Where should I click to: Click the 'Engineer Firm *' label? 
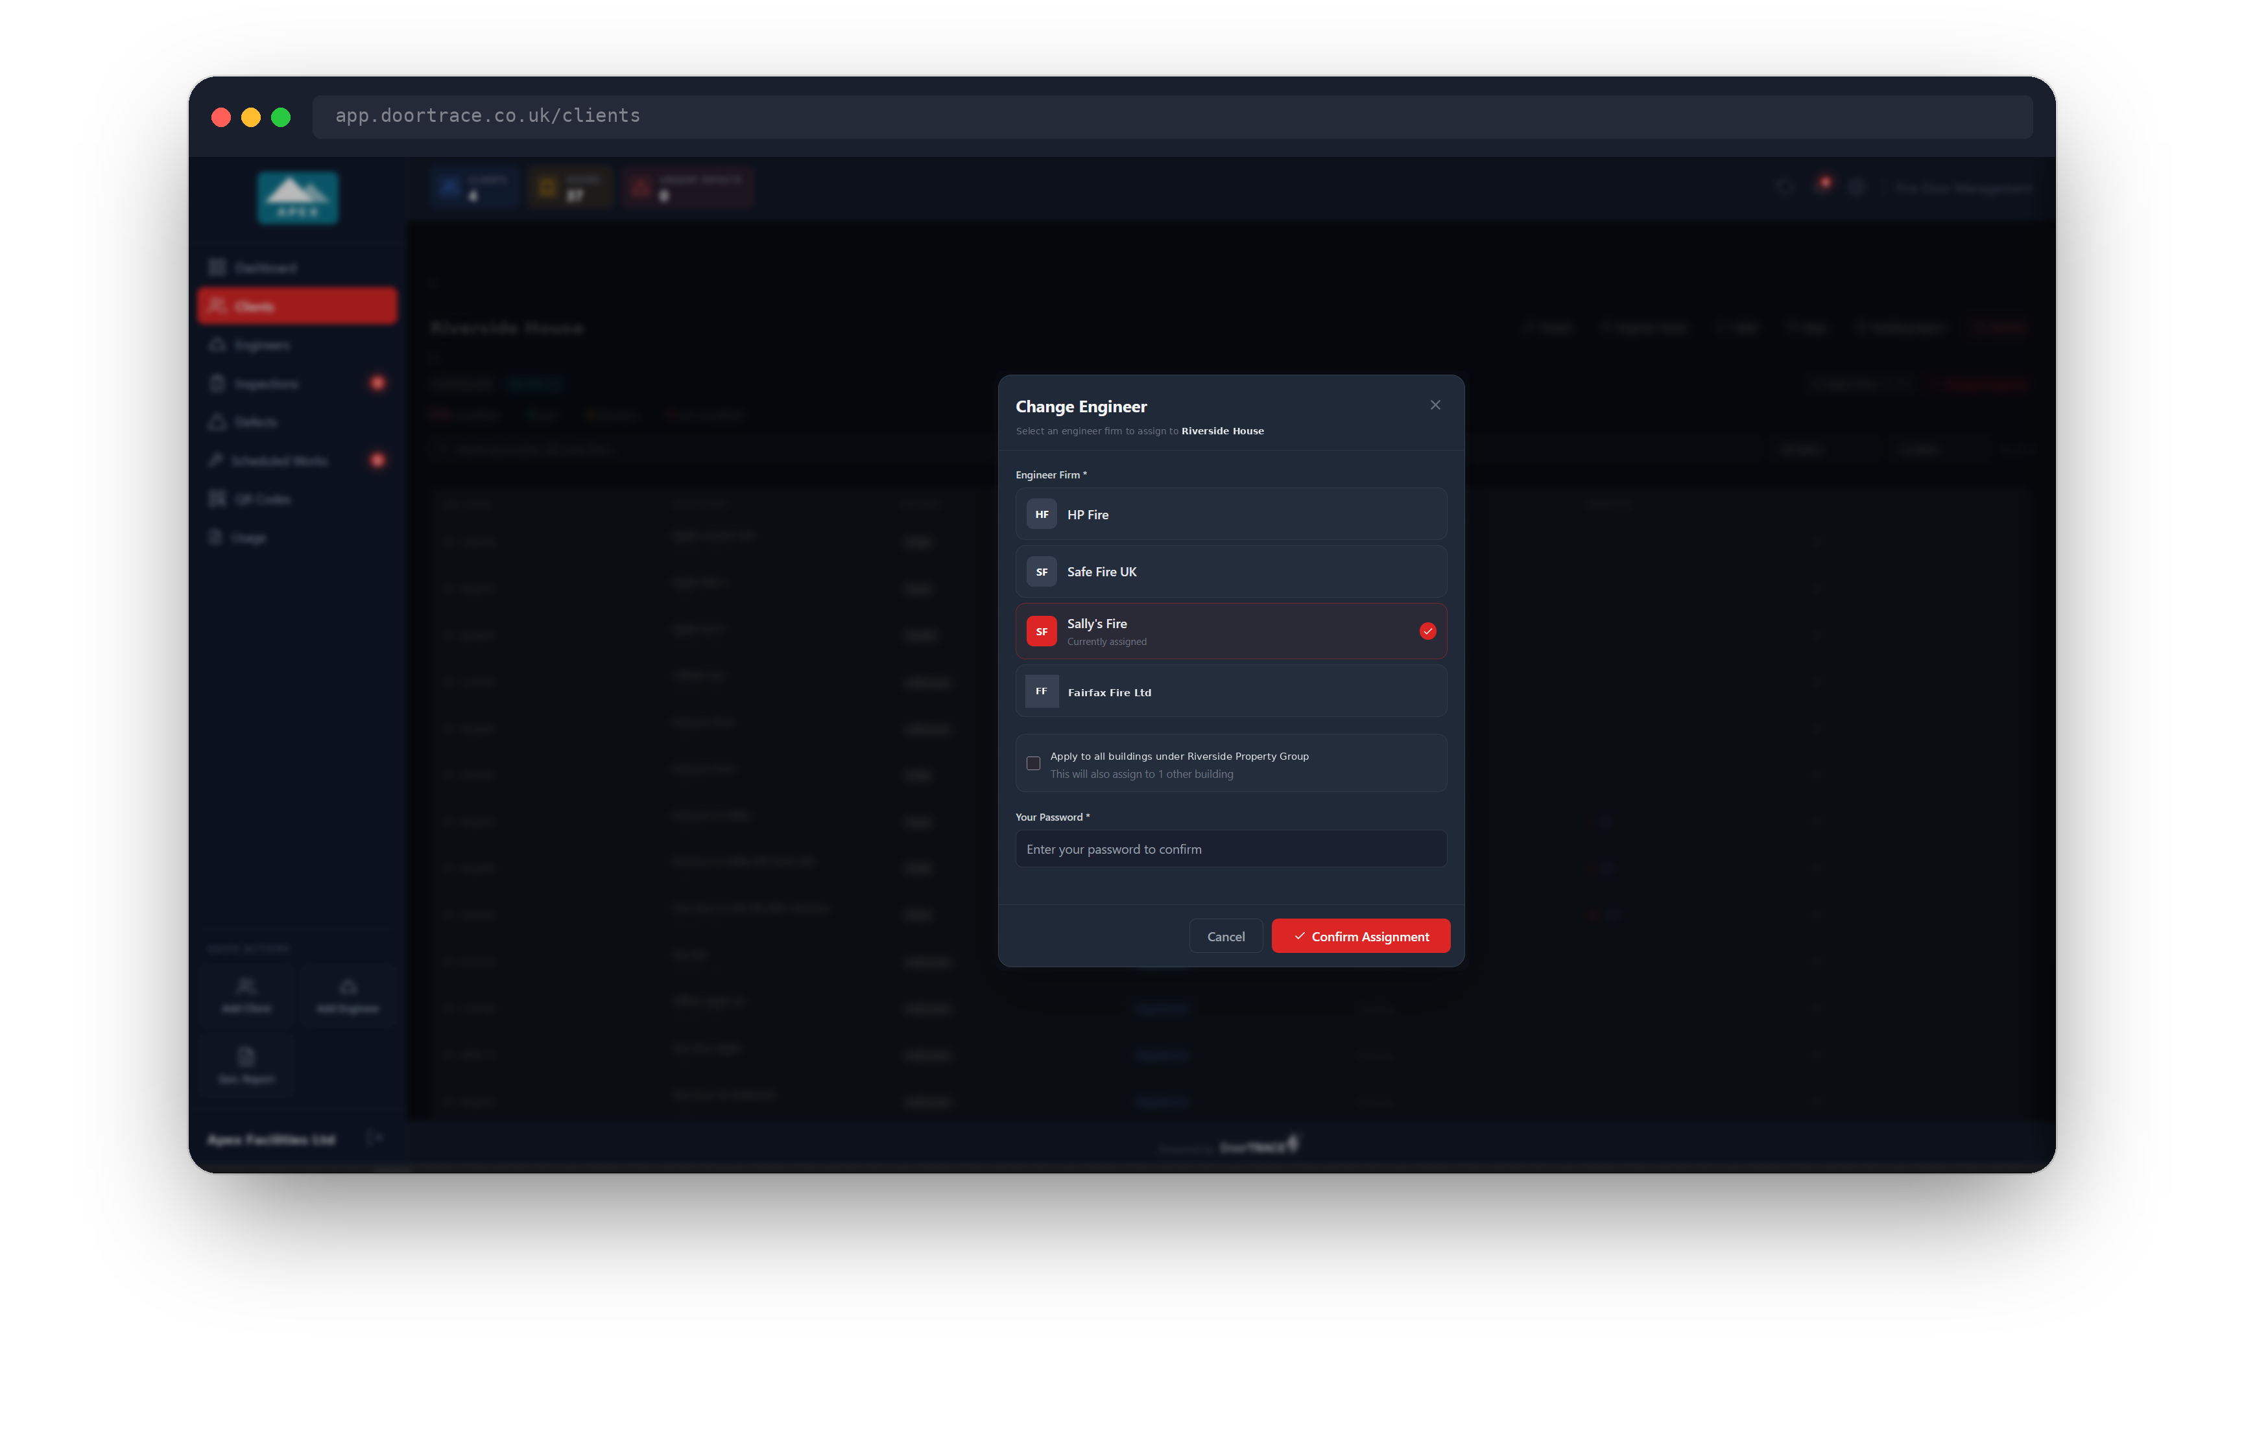point(1051,475)
